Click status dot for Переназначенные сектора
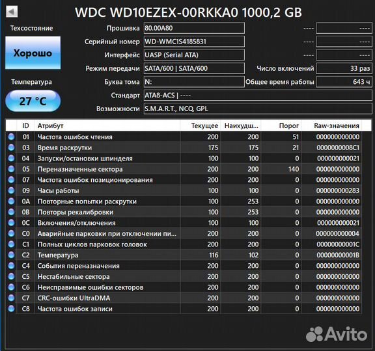 click(x=11, y=169)
